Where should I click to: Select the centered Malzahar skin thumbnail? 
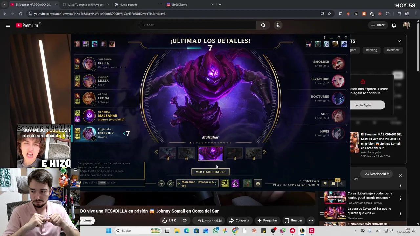[x=210, y=153]
